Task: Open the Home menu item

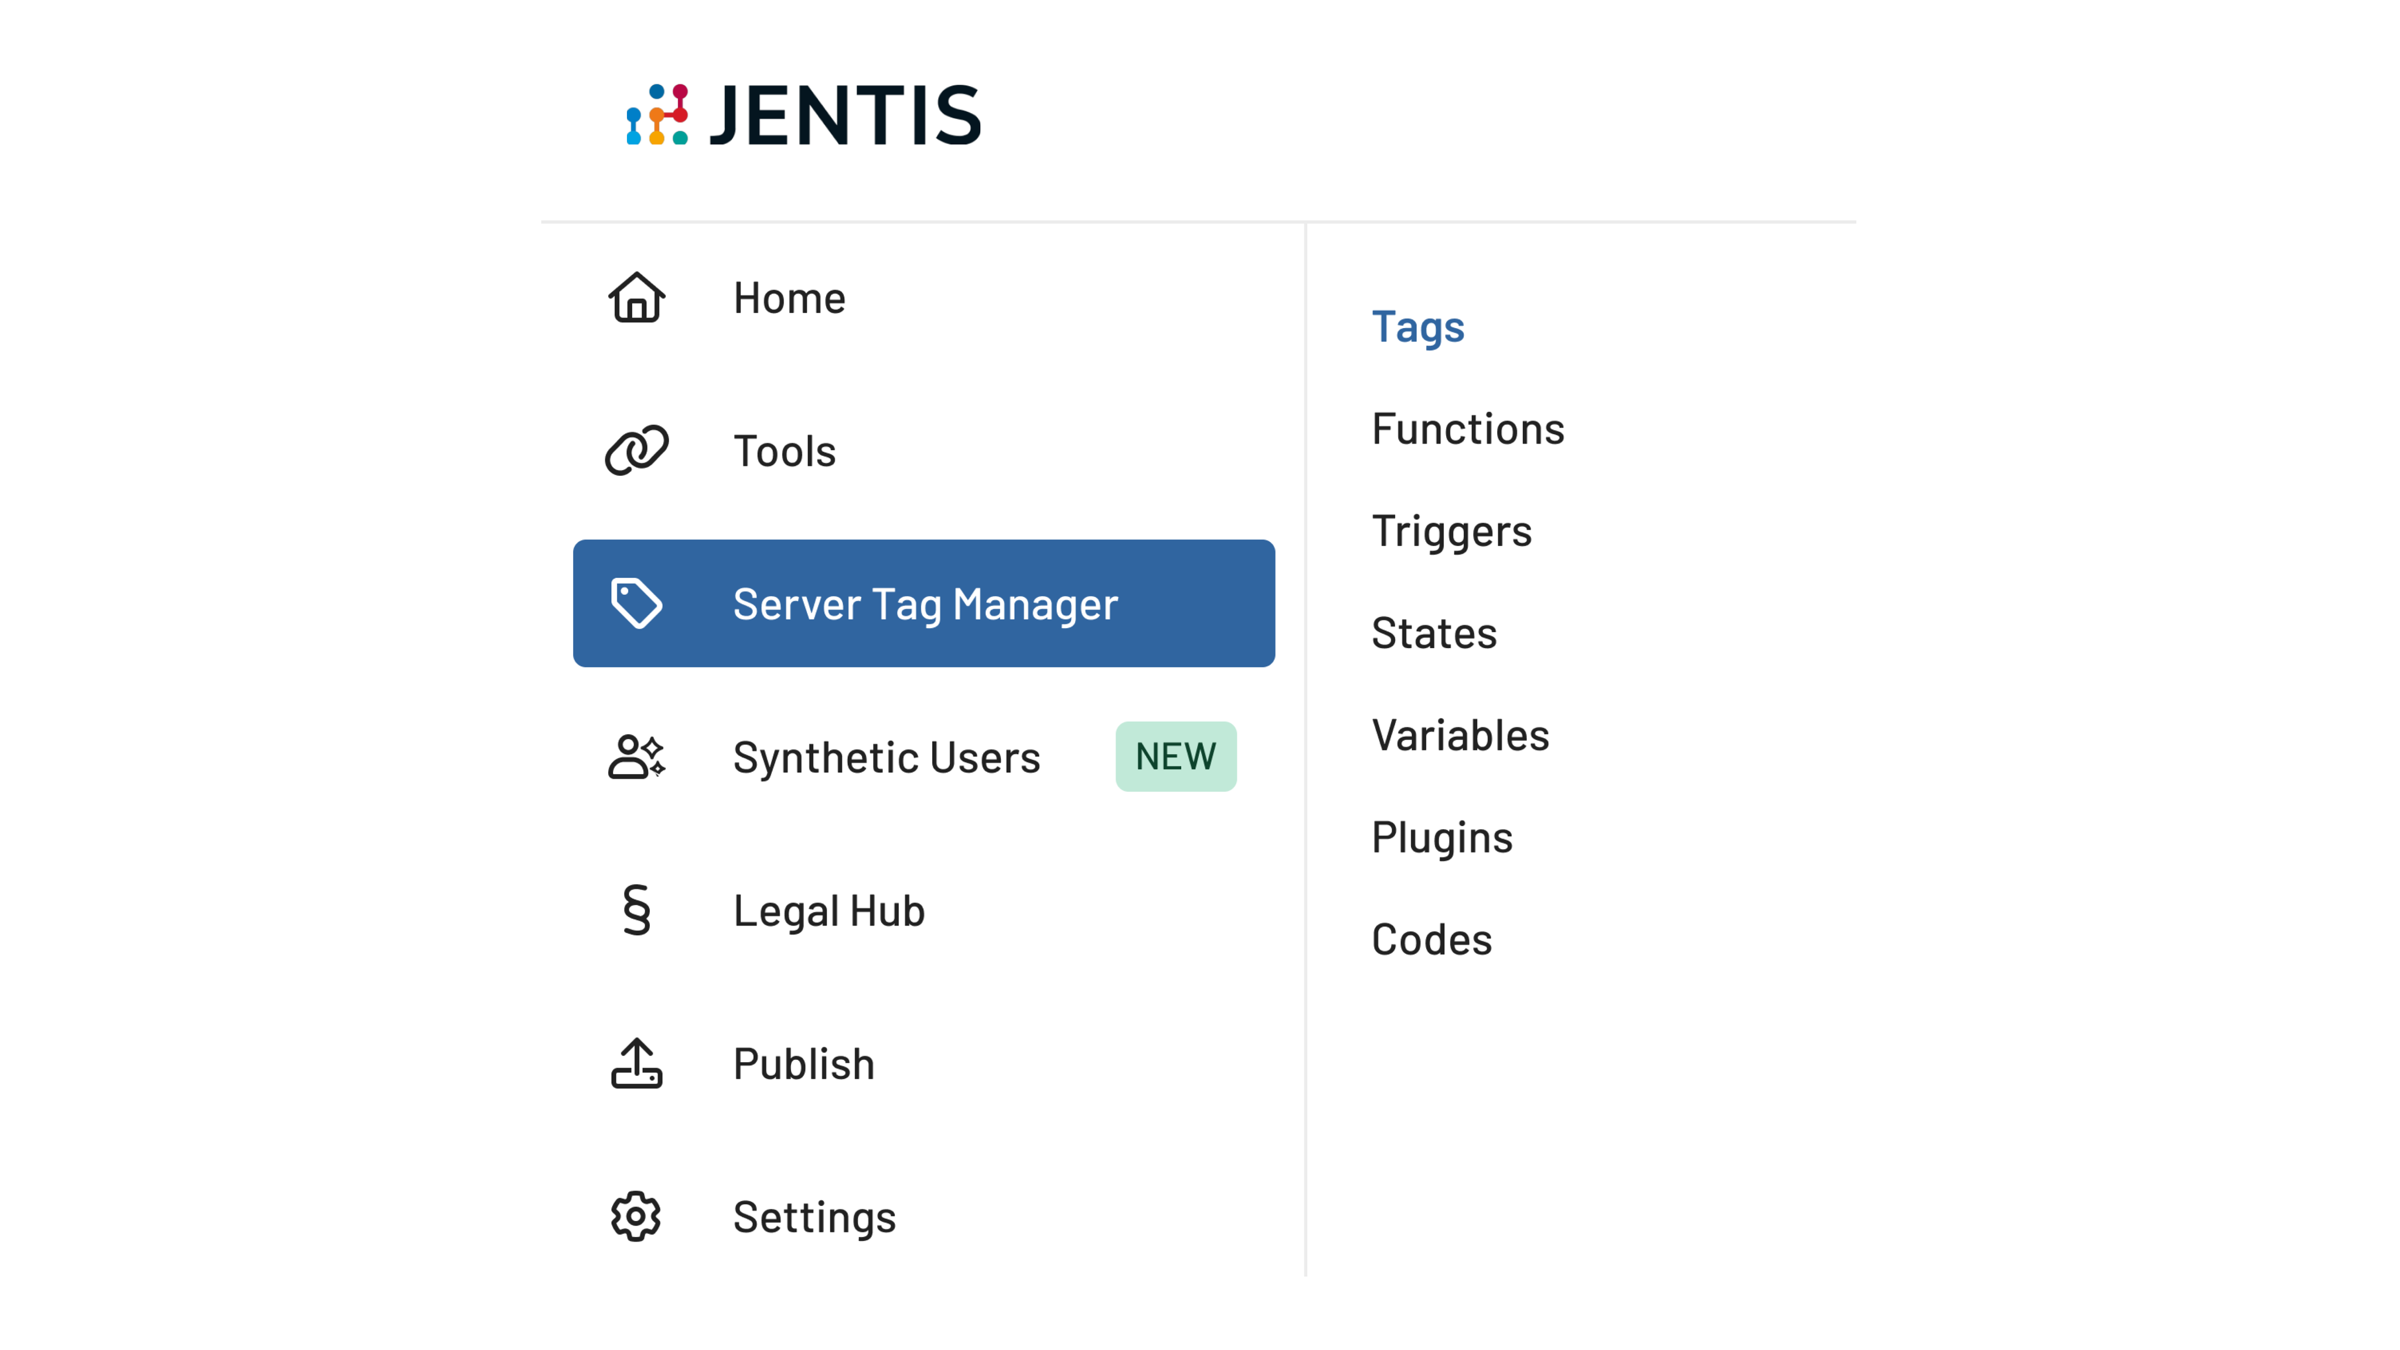Action: coord(789,298)
